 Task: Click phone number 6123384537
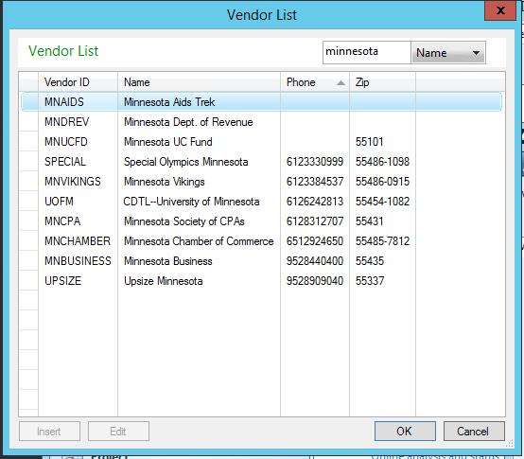[315, 182]
